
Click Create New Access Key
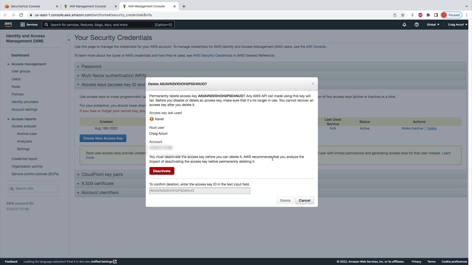pyautogui.click(x=103, y=138)
